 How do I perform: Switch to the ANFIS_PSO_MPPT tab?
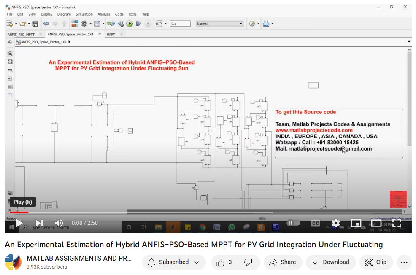pos(21,34)
